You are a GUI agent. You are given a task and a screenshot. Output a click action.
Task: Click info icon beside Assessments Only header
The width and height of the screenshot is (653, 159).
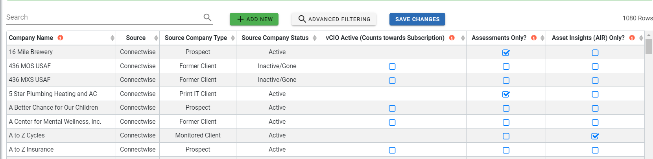click(534, 38)
